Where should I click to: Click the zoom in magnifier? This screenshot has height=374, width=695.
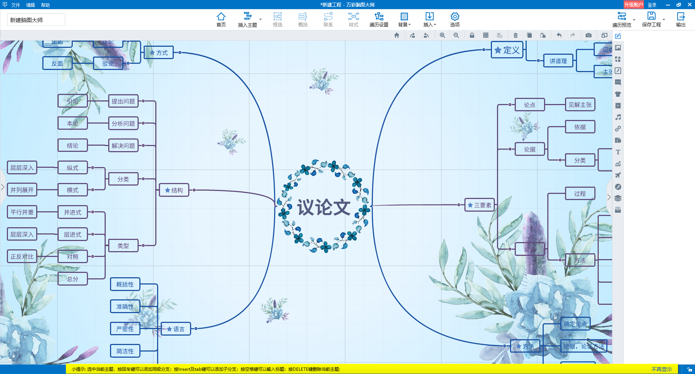click(x=442, y=35)
